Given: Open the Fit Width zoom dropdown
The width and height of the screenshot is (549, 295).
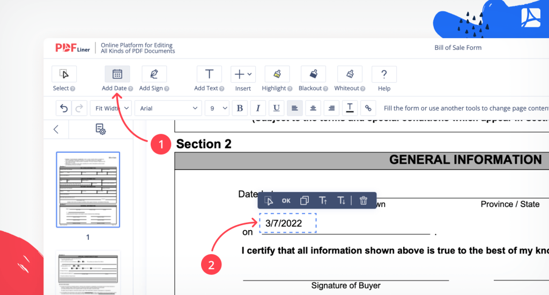Looking at the screenshot, I should [111, 108].
